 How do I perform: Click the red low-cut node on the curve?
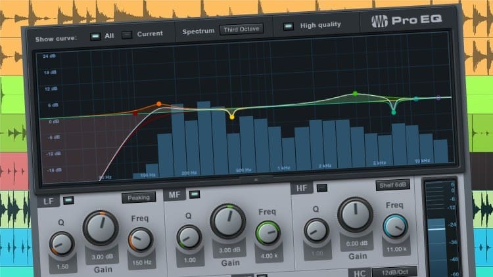pos(135,113)
